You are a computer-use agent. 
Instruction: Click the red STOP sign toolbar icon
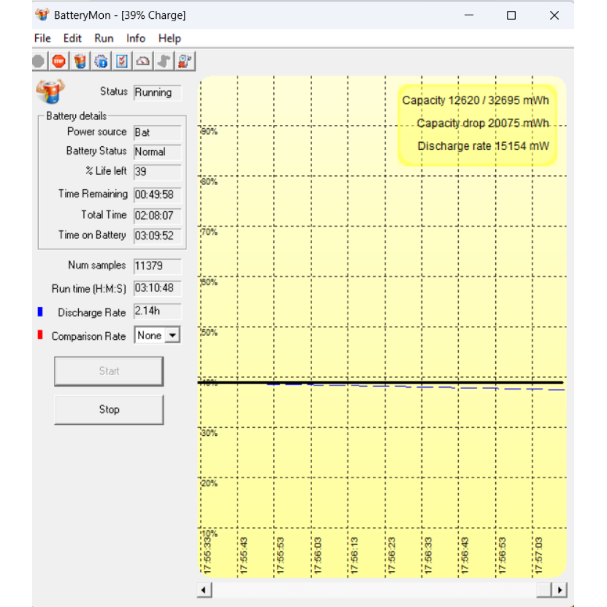58,61
